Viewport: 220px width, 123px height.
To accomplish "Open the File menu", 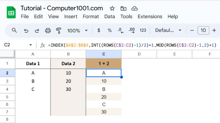I will [x=25, y=17].
